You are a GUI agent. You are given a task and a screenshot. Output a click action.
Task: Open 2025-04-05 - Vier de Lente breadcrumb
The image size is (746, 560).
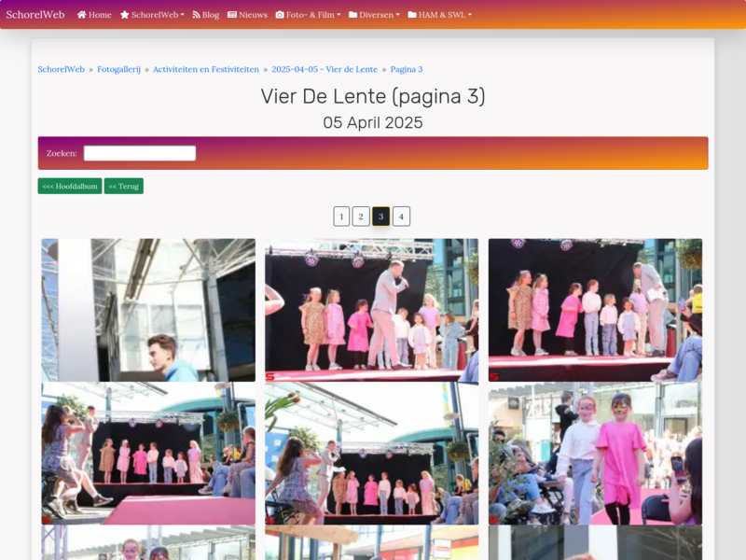[x=325, y=69]
